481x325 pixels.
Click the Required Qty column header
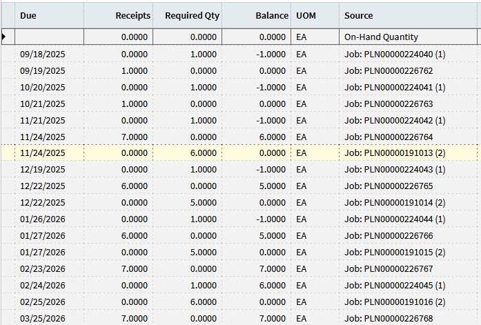click(188, 16)
